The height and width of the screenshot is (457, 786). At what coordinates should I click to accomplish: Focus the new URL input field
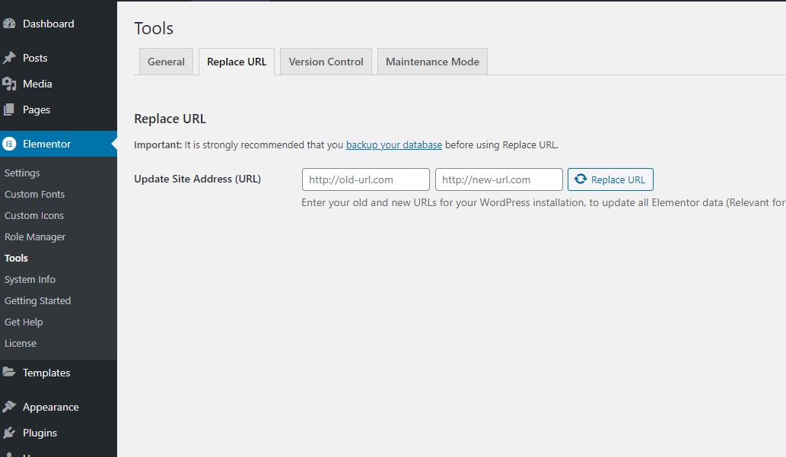pyautogui.click(x=499, y=179)
